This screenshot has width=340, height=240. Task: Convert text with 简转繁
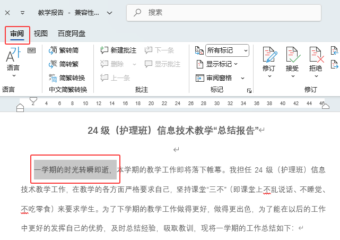[64, 64]
